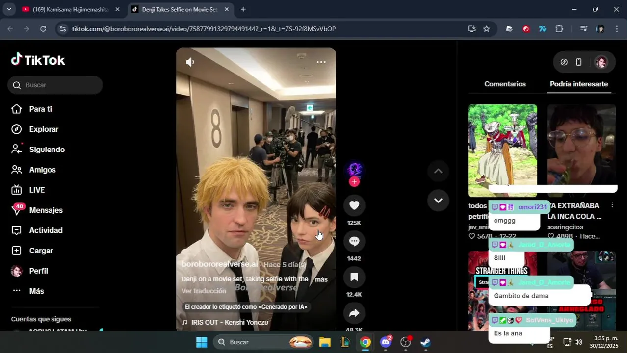This screenshot has width=627, height=353.
Task: Open Steam from the taskbar
Action: (x=425, y=342)
